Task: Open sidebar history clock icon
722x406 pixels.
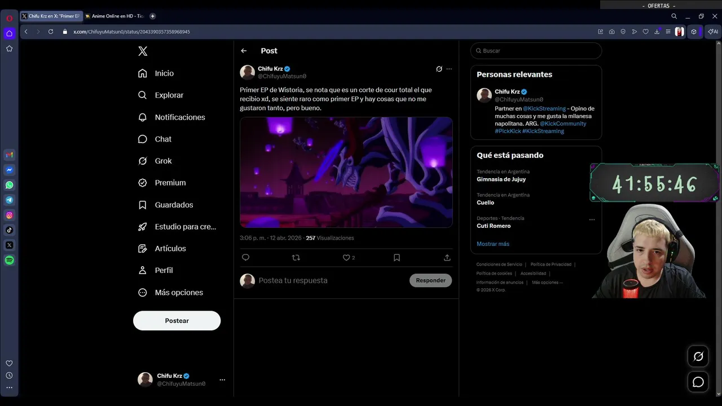Action: pyautogui.click(x=9, y=376)
